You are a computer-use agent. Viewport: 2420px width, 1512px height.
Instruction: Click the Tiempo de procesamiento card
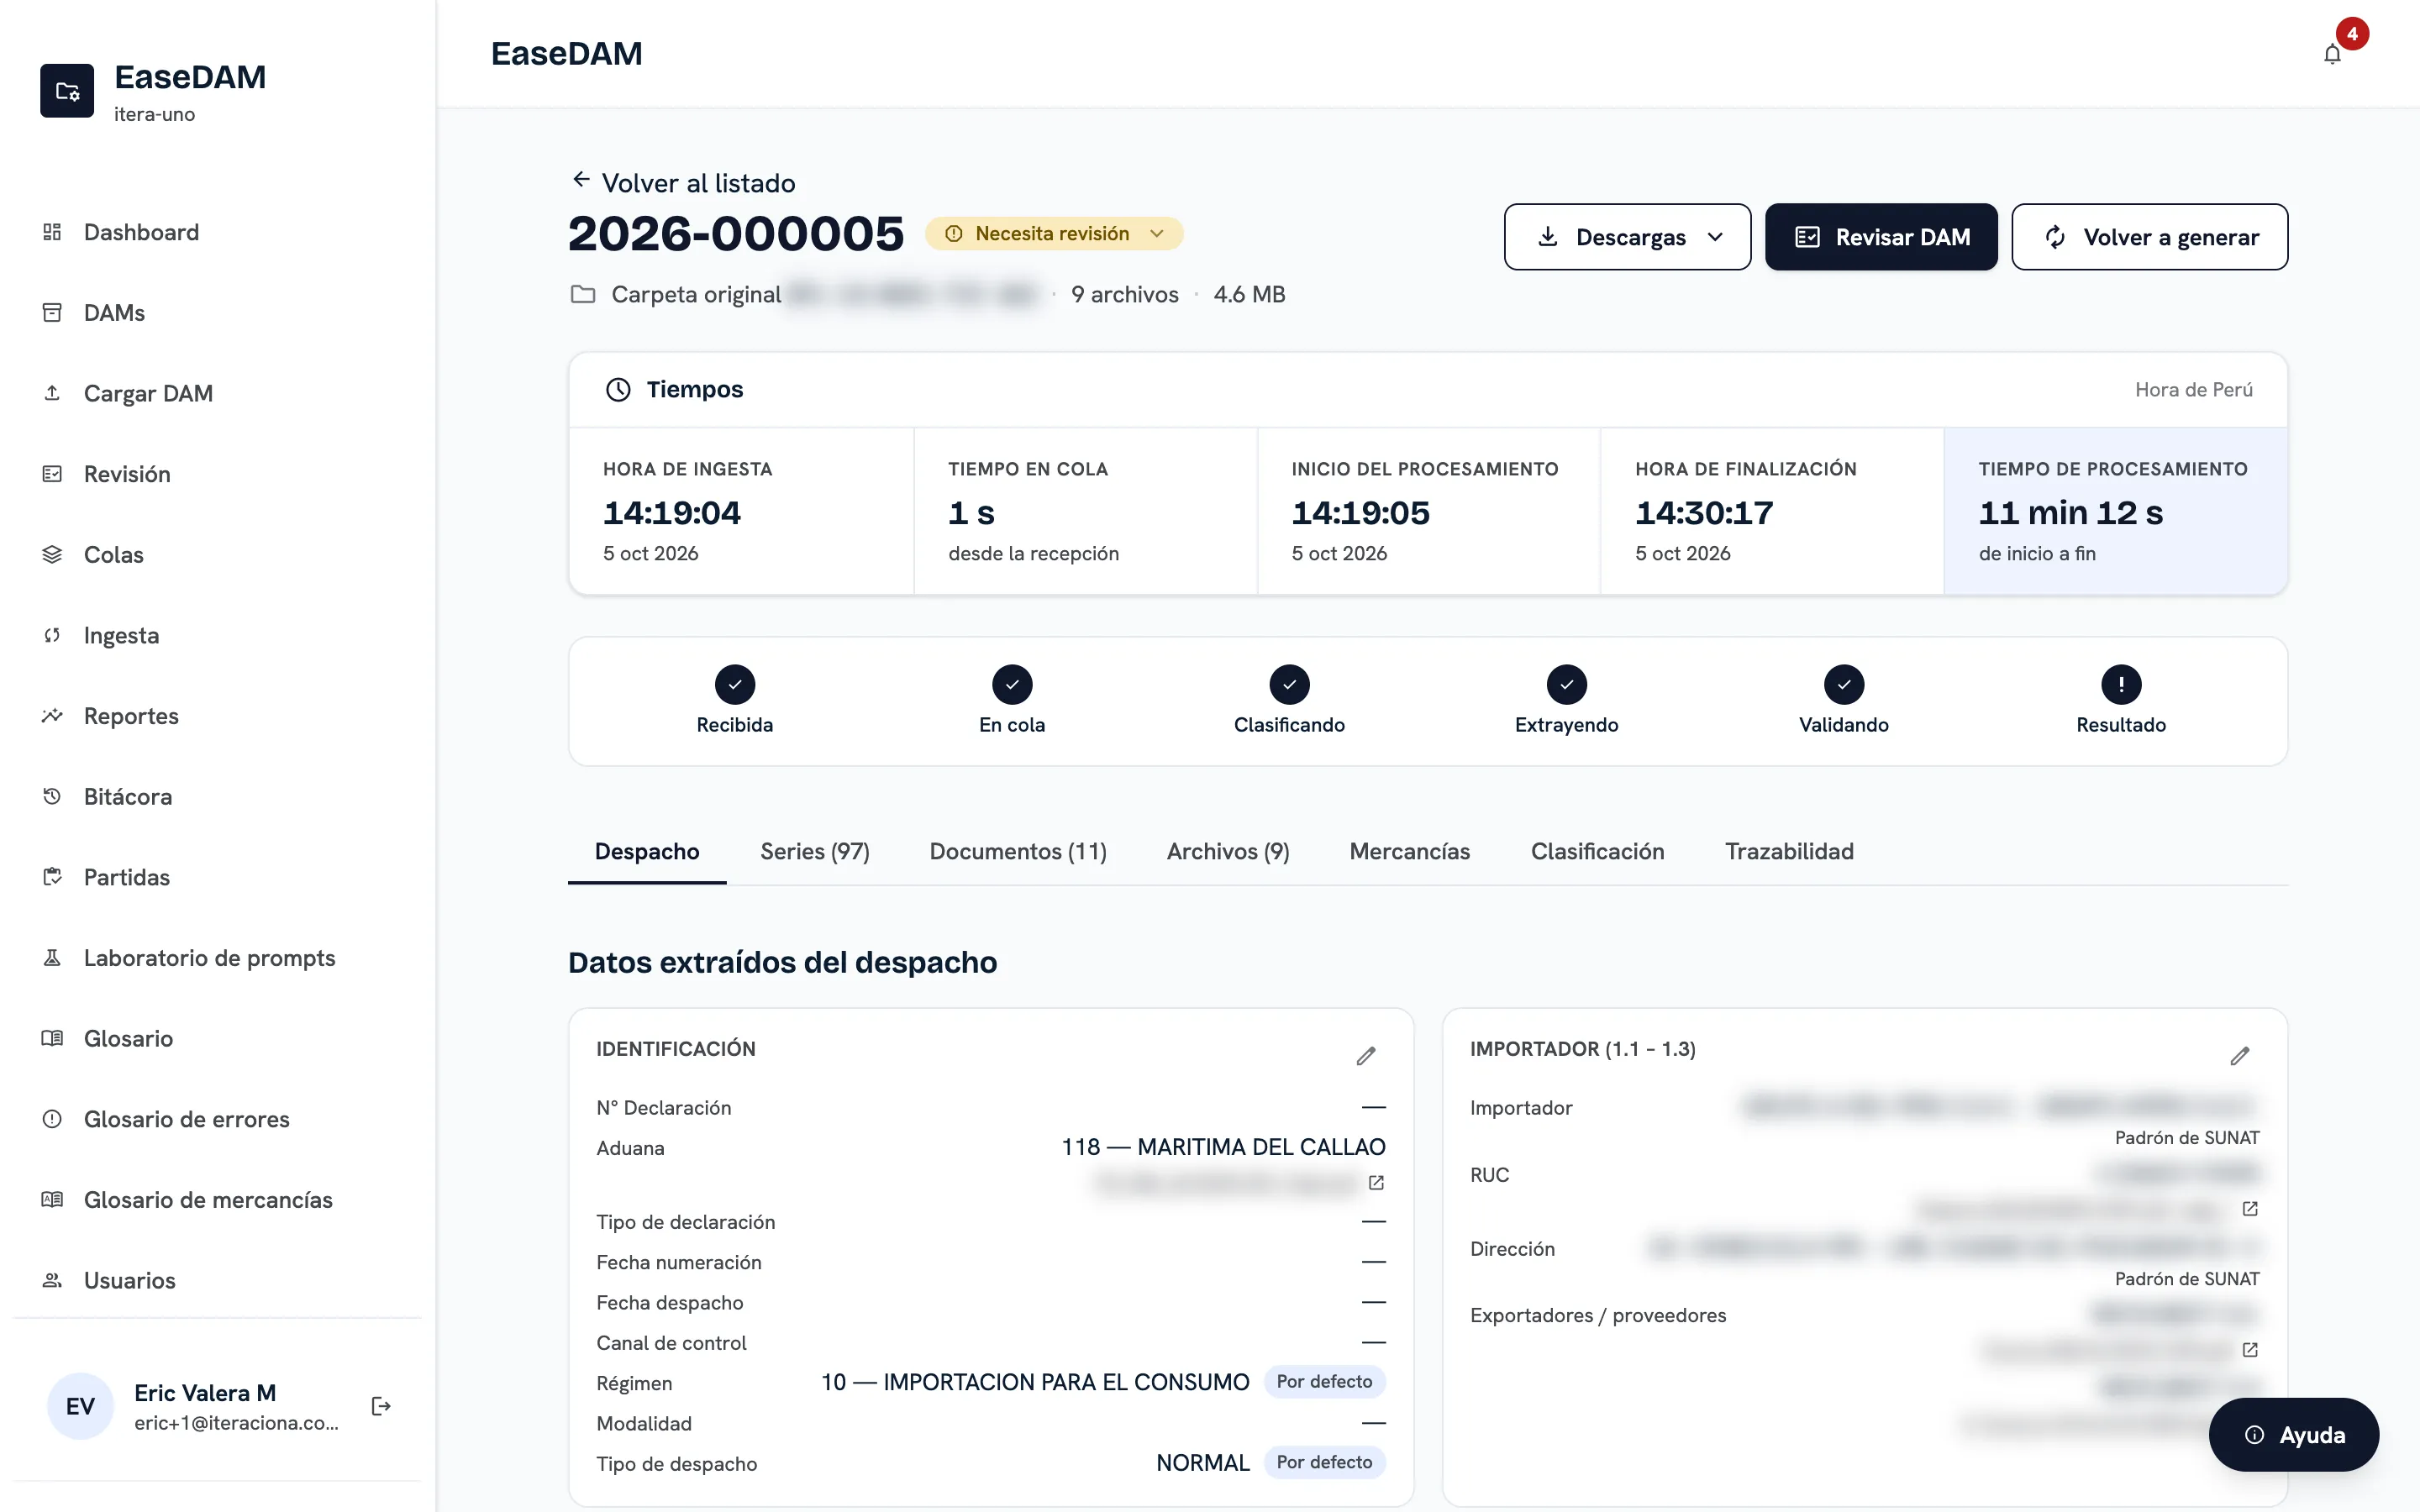coord(2115,511)
